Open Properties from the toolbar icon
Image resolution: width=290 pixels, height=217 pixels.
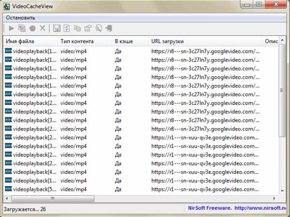pos(88,29)
